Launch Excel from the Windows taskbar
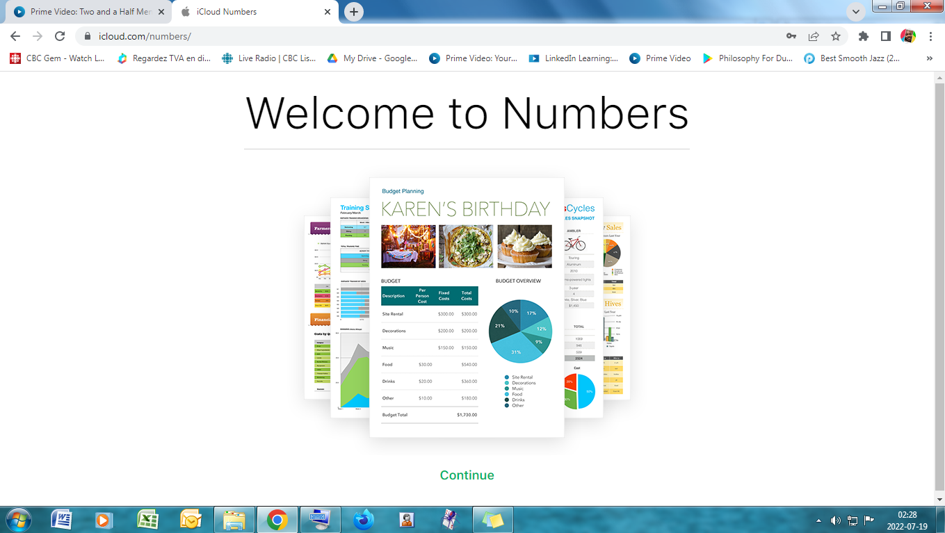This screenshot has width=945, height=533. pyautogui.click(x=147, y=519)
